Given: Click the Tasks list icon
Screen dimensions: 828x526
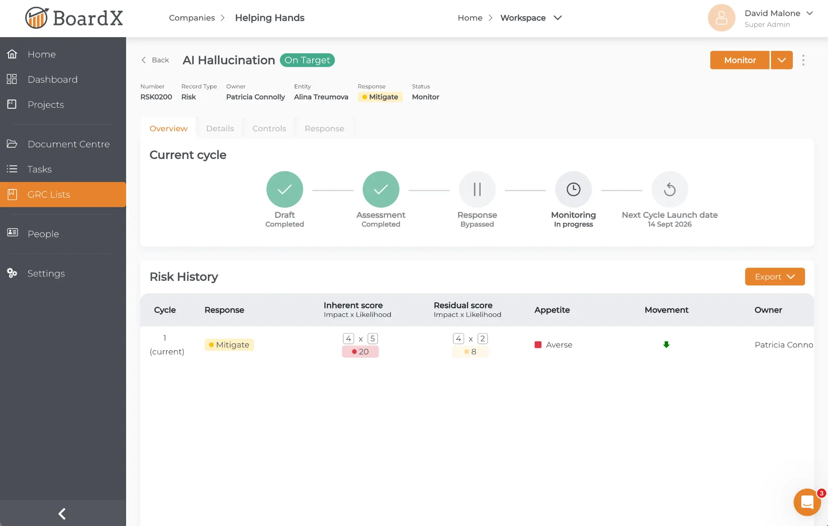Looking at the screenshot, I should [x=12, y=169].
